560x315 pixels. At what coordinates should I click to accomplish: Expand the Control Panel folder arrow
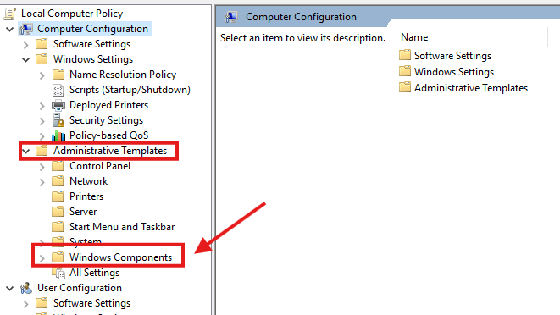pyautogui.click(x=42, y=167)
